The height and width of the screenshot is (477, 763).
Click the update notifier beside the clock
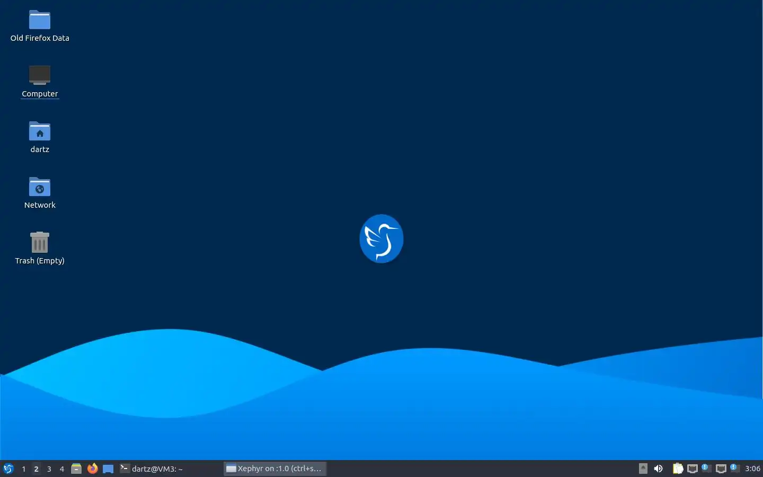pos(734,468)
